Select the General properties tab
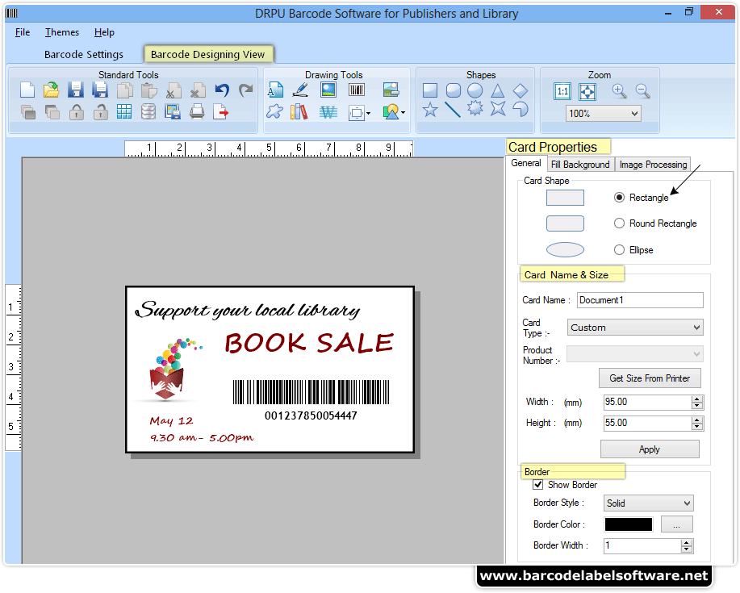The image size is (740, 593). point(525,163)
